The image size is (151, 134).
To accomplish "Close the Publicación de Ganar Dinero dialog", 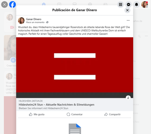I will pos(127,10).
